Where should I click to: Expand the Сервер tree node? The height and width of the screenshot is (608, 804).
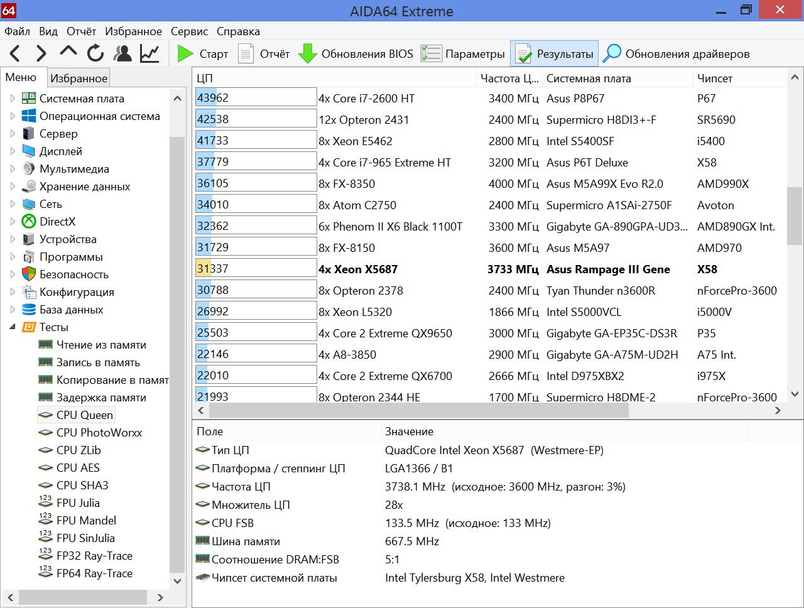coord(13,134)
